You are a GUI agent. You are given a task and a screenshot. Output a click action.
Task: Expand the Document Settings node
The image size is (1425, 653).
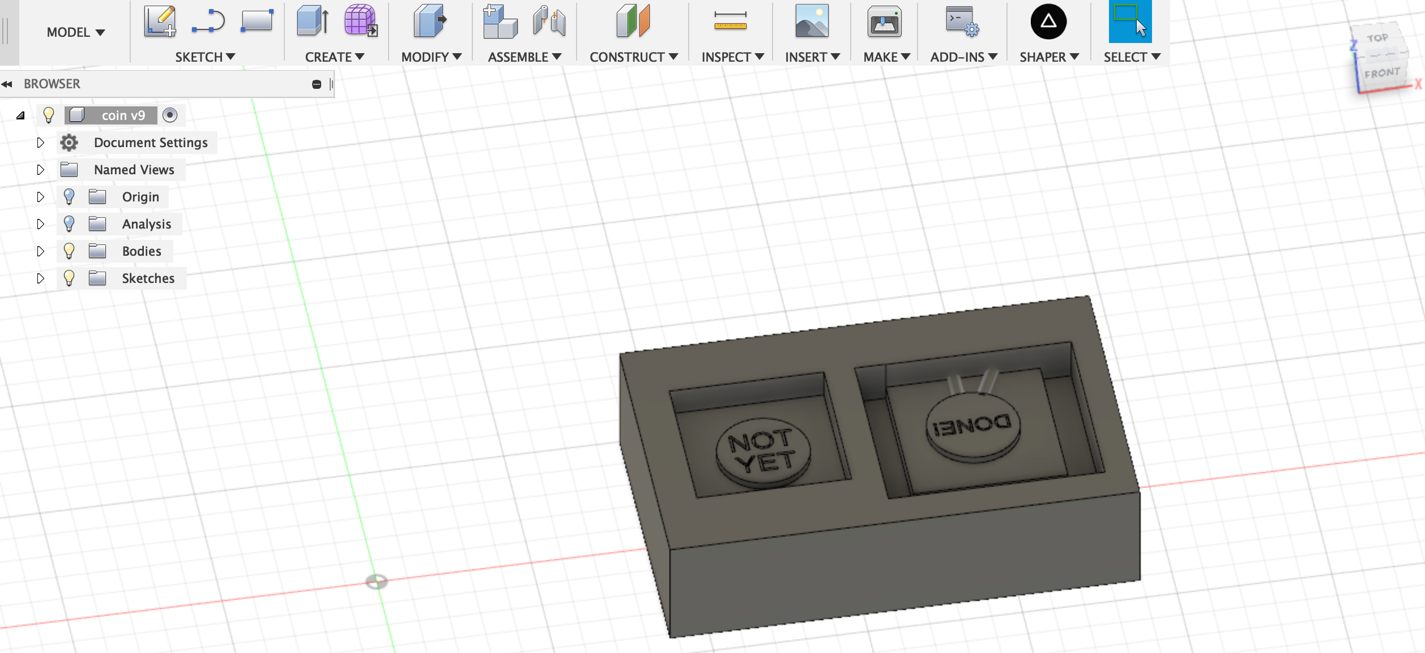(x=40, y=142)
